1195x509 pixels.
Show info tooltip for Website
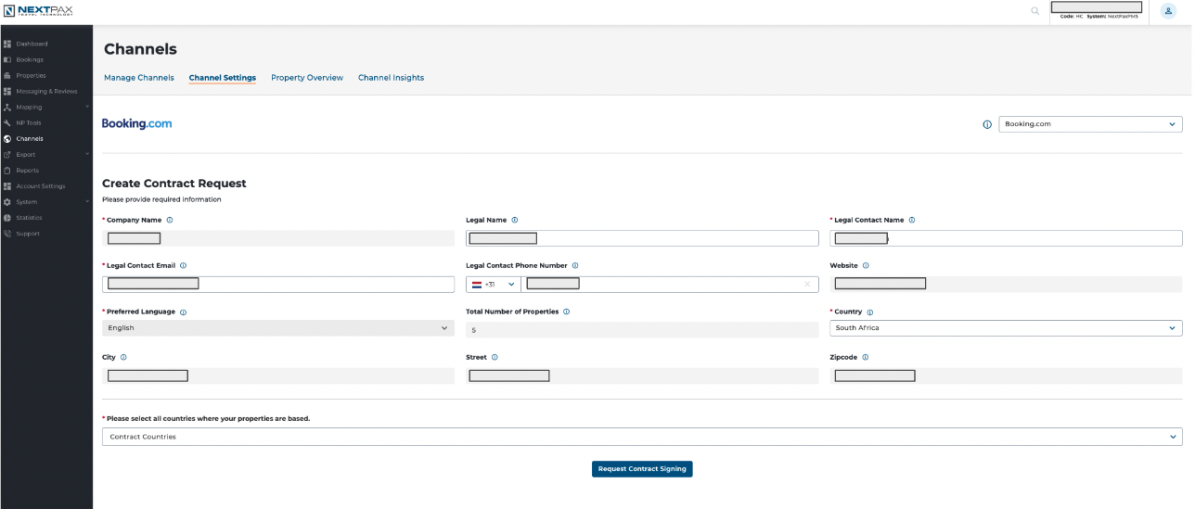tap(866, 265)
